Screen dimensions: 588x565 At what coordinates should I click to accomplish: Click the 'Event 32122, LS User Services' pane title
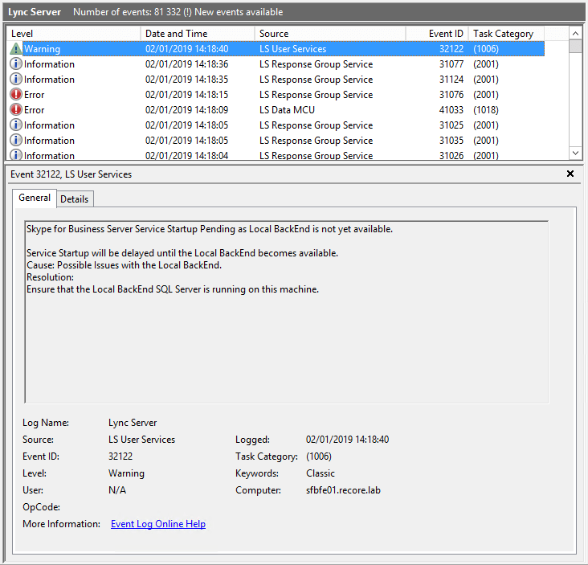[x=71, y=174]
